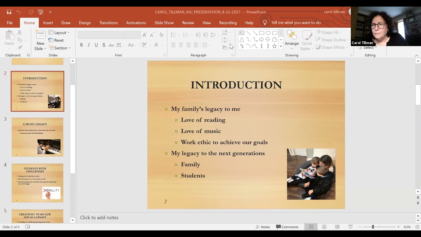Select the star shape in shapes gallery
The height and width of the screenshot is (237, 421).
click(x=275, y=46)
